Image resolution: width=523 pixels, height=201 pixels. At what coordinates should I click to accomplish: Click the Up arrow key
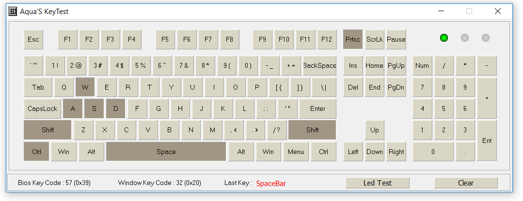(x=375, y=130)
